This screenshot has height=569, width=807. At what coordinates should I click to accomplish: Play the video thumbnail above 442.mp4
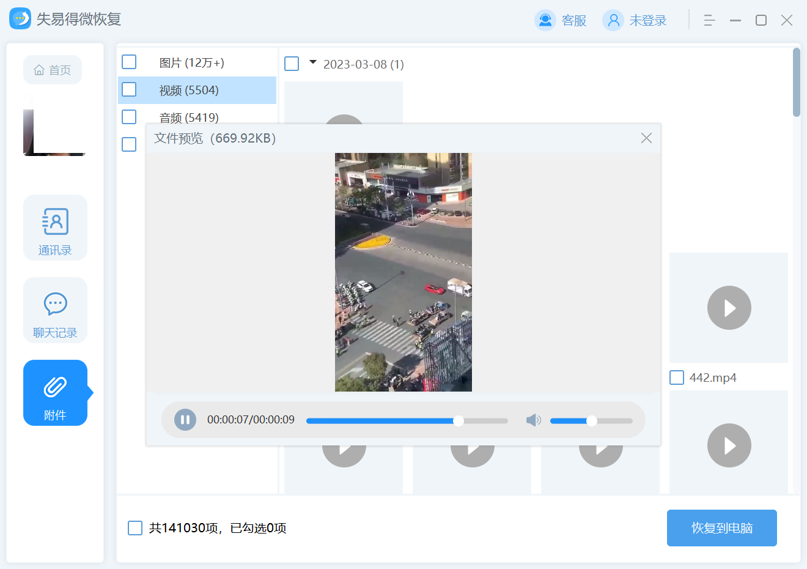click(729, 308)
